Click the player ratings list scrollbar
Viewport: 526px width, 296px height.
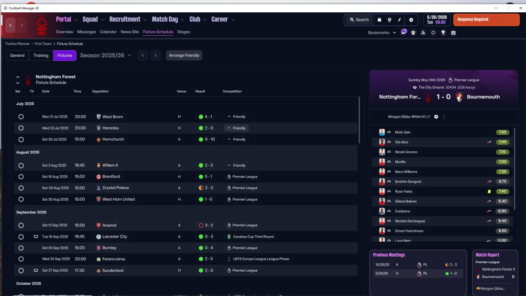[x=514, y=169]
